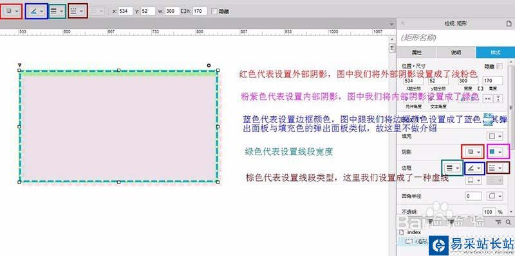Click the fit height to text icon
The image size is (515, 256).
pyautogui.click(x=498, y=99)
